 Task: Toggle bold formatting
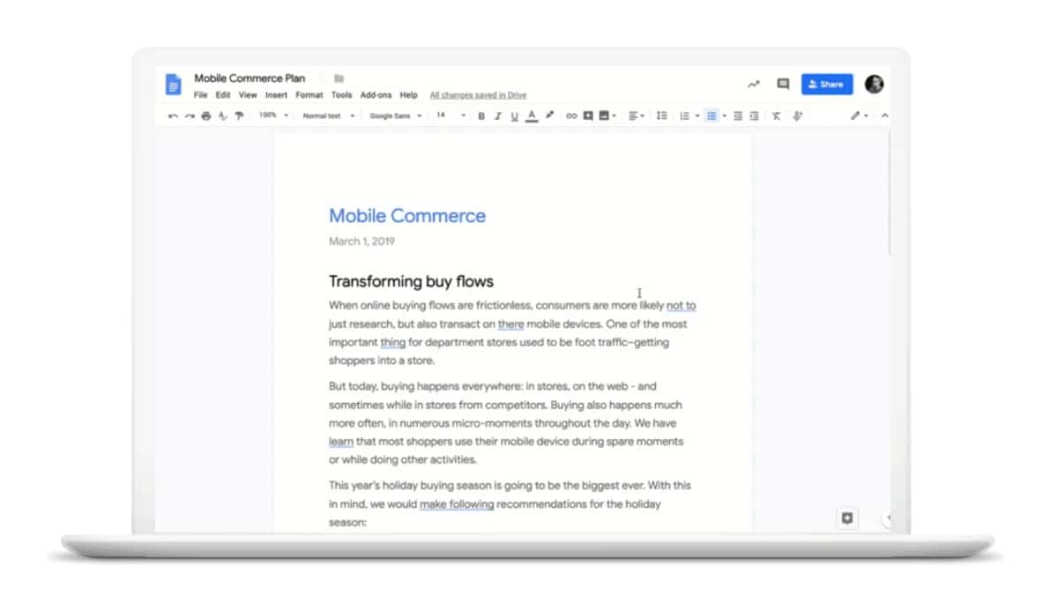tap(481, 115)
